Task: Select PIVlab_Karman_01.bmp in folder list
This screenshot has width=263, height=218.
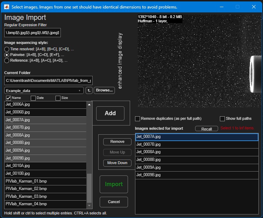Action: (46, 181)
